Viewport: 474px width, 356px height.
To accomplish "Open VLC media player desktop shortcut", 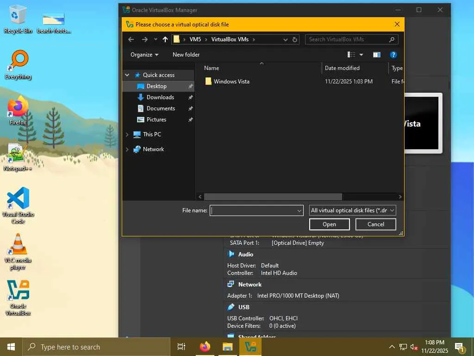I will [18, 252].
